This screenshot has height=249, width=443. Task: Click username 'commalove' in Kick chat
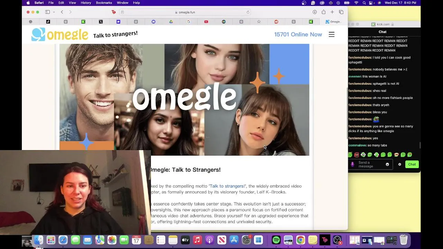click(x=357, y=145)
